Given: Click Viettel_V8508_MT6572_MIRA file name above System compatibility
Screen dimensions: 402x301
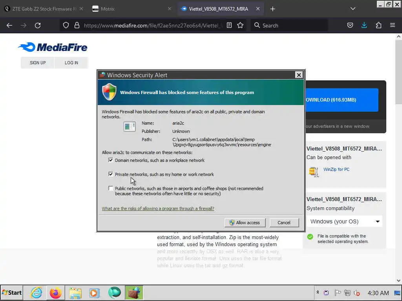Looking at the screenshot, I should point(344,199).
